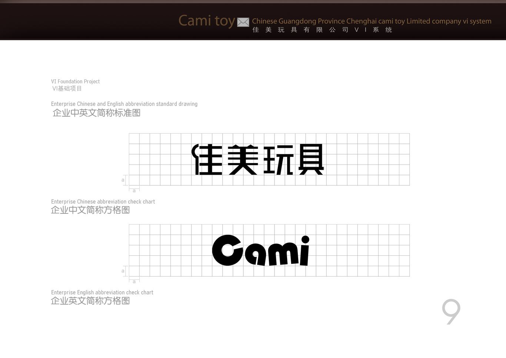Click "Enterprise English abbreviation check chart" caption
This screenshot has width=506, height=358.
(x=102, y=293)
